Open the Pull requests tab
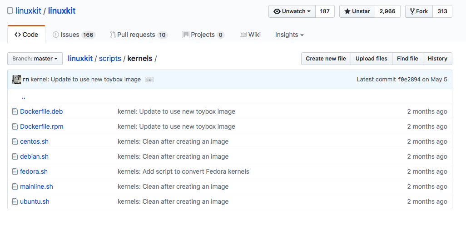Viewport: 466px width, 226px height. point(139,35)
